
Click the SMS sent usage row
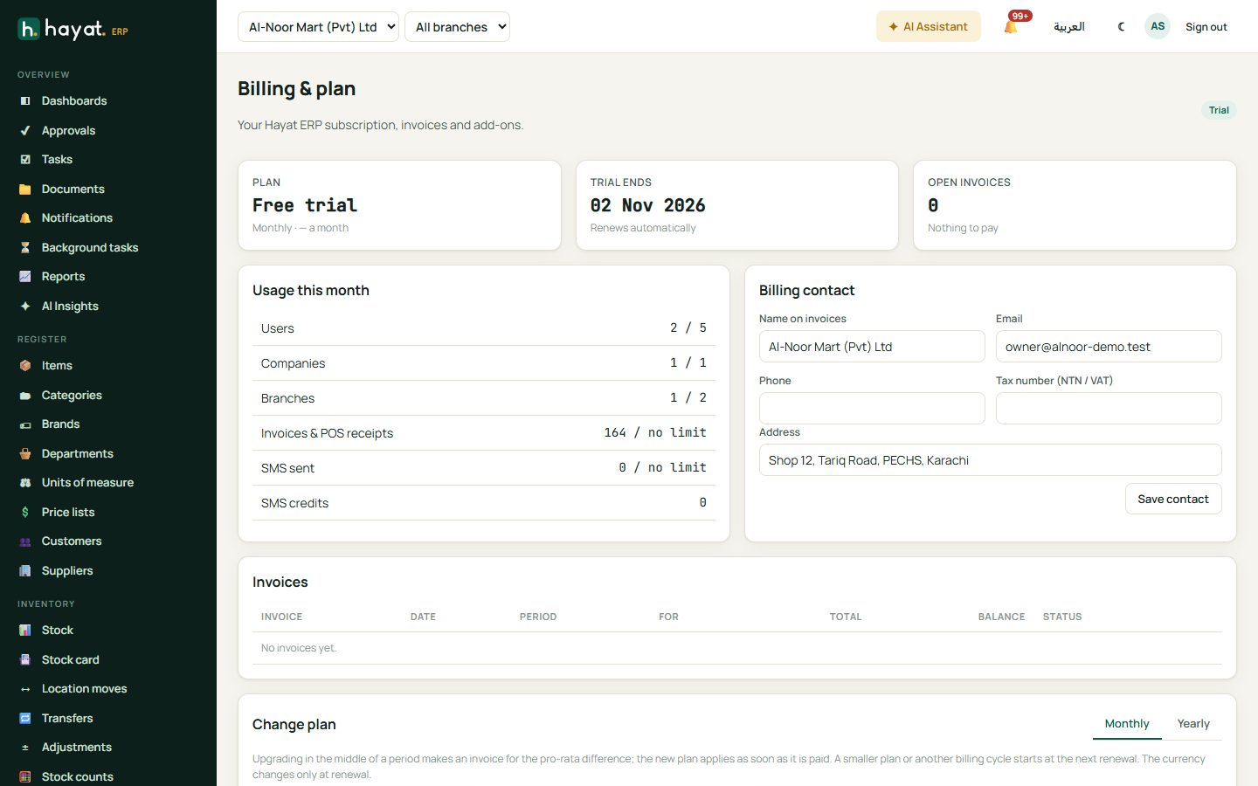(484, 468)
